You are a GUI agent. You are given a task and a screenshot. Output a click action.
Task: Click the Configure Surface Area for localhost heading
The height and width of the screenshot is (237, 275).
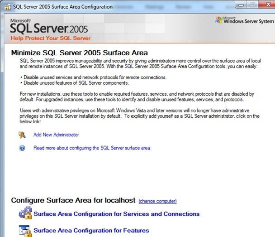coord(73,200)
